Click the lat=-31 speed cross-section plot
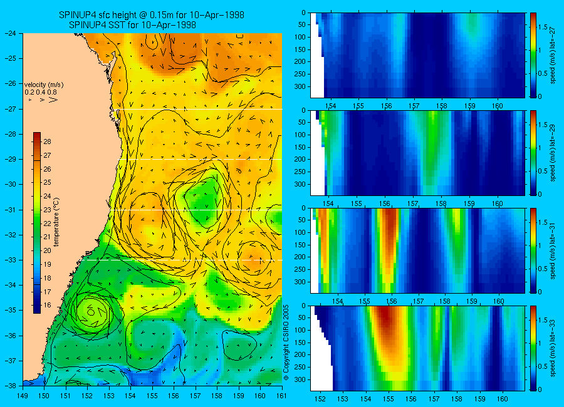This screenshot has height=407, width=564. tap(417, 250)
